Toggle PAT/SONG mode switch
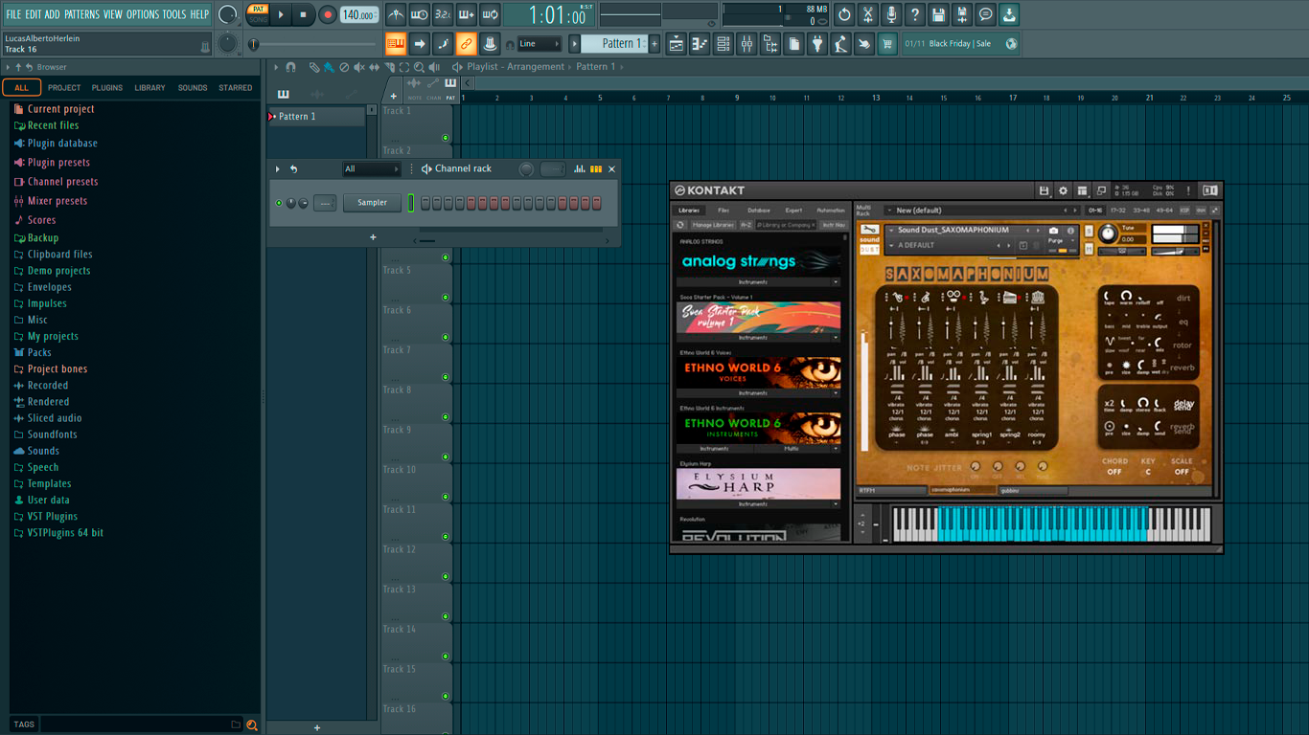 (x=258, y=14)
